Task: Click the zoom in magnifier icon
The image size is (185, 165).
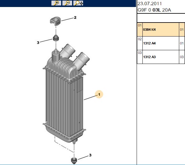Action: pos(56,3)
